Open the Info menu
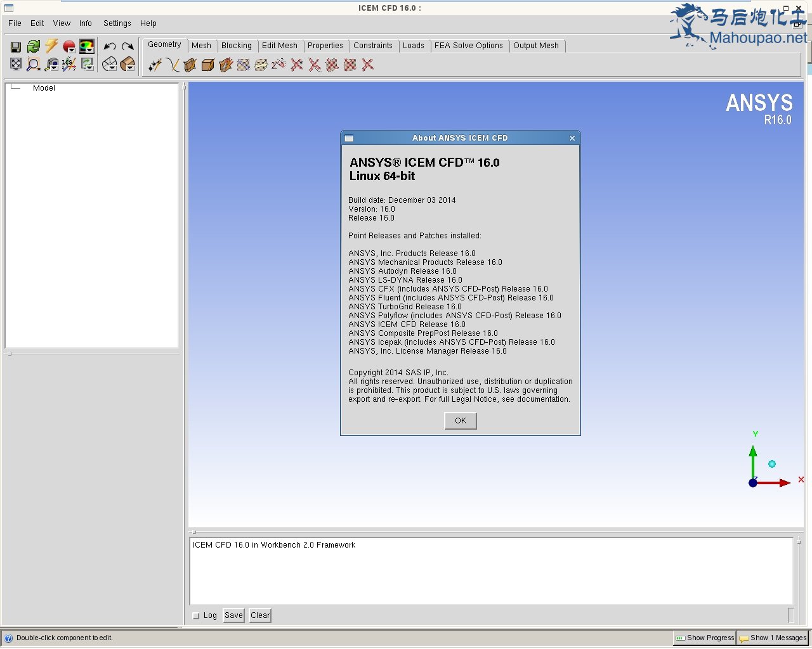This screenshot has width=812, height=649. [86, 23]
